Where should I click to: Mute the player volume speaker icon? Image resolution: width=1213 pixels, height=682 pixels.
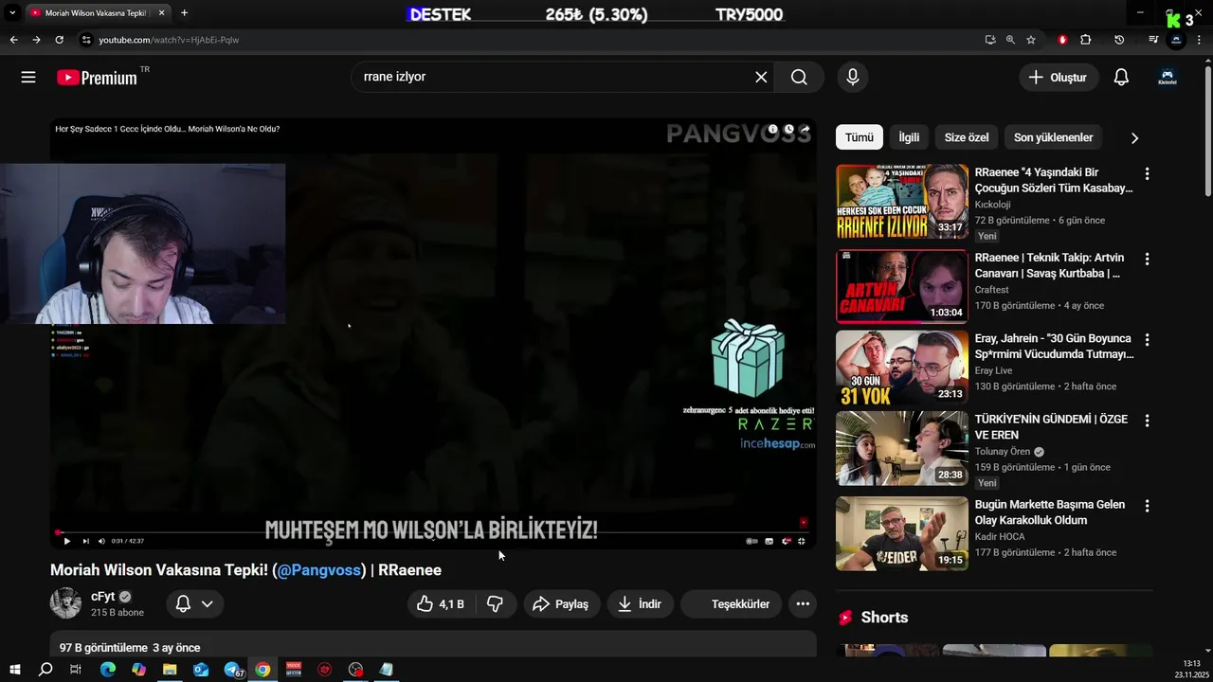point(101,541)
